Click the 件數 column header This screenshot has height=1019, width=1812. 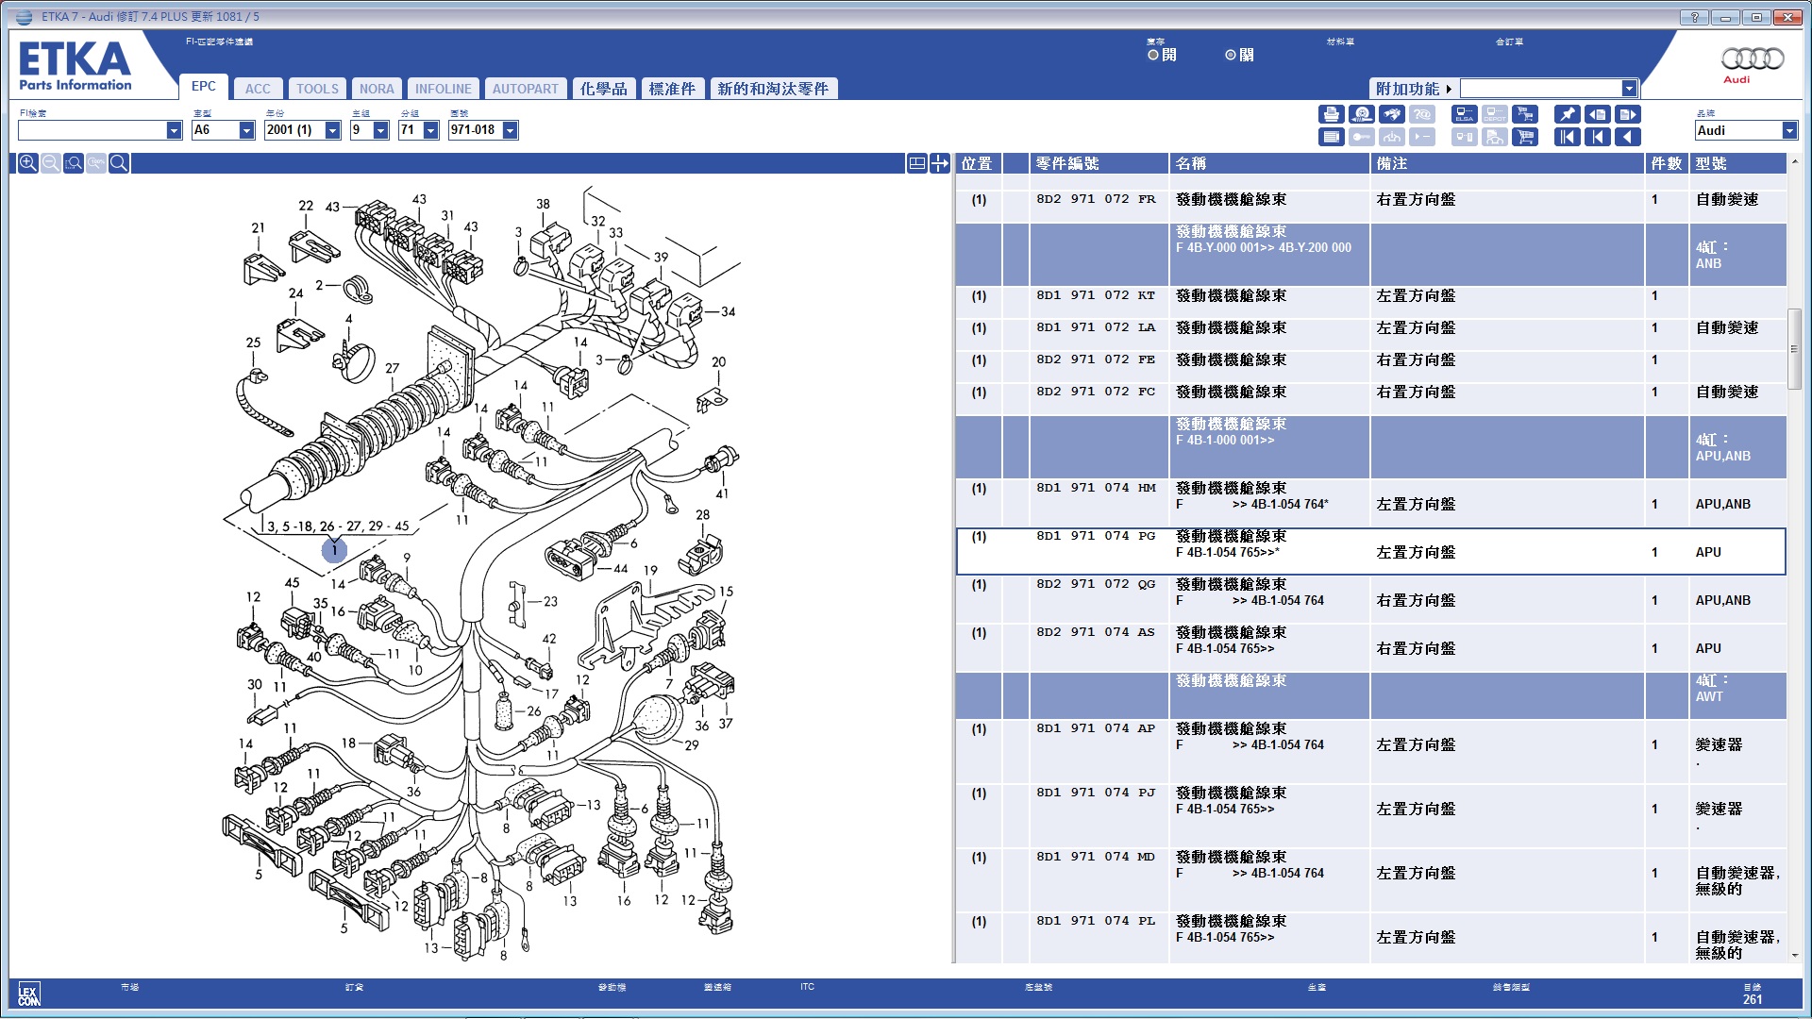pyautogui.click(x=1667, y=163)
